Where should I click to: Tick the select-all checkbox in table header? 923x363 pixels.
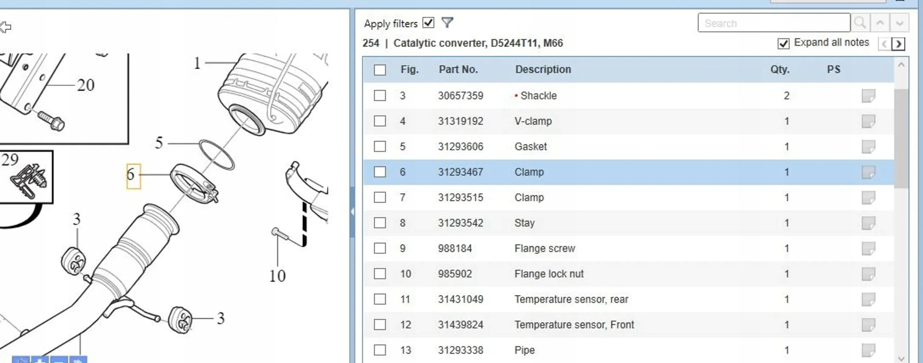(380, 70)
